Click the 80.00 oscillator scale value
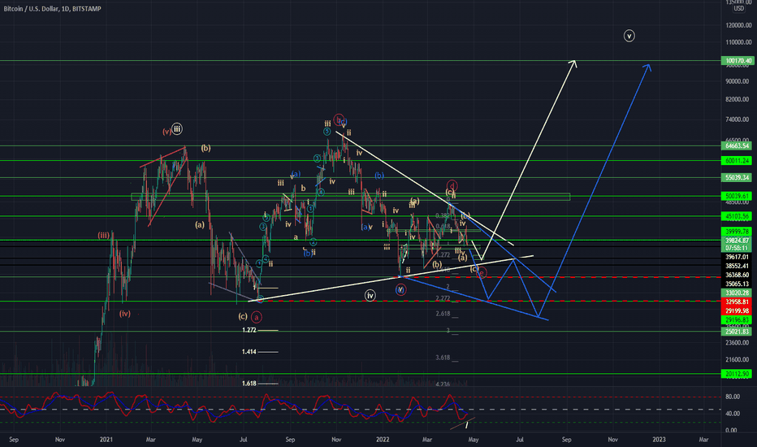757x447 pixels. [x=733, y=397]
